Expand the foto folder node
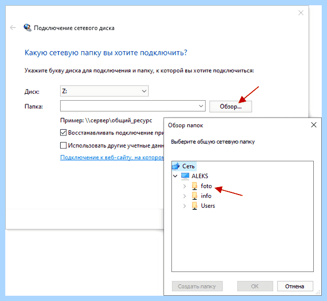Viewport: 327px width, 301px height. [185, 186]
